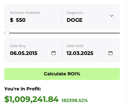Select the 183398.52% ROI percentage text
This screenshot has width=127, height=106.
[x=75, y=100]
